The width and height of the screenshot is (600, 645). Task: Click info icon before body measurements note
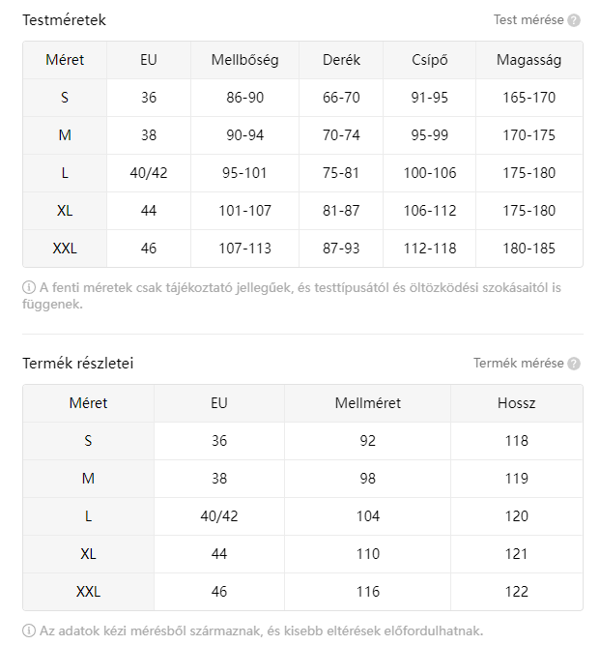coord(29,287)
